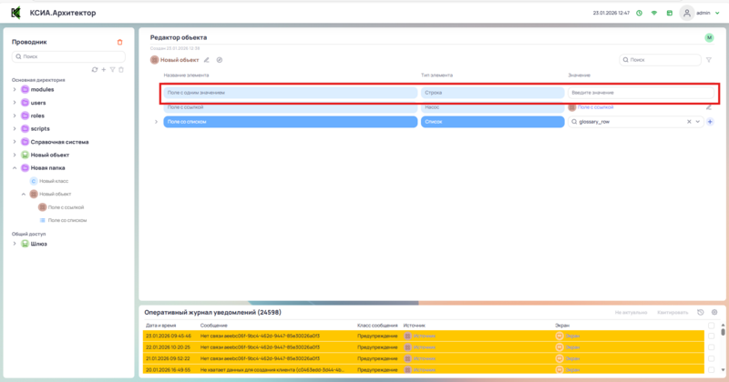This screenshot has width=729, height=382.
Task: Add a list item with blue plus button
Action: tap(710, 122)
